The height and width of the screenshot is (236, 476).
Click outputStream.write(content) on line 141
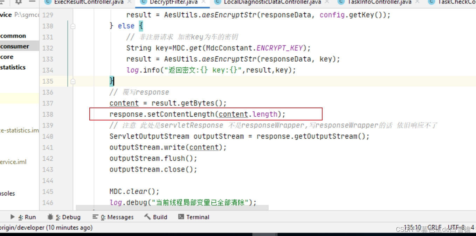coord(168,147)
